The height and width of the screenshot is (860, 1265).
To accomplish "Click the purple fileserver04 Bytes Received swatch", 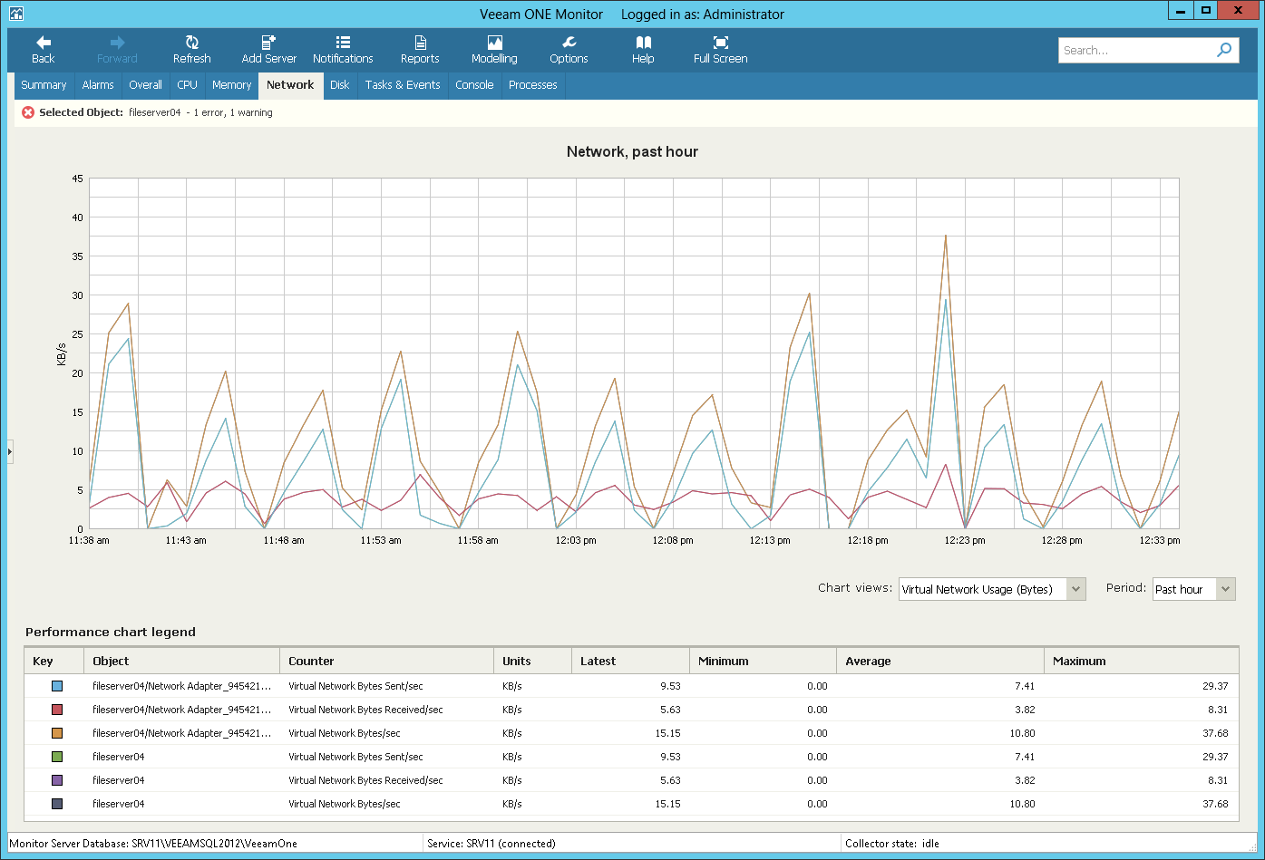I will 57,780.
